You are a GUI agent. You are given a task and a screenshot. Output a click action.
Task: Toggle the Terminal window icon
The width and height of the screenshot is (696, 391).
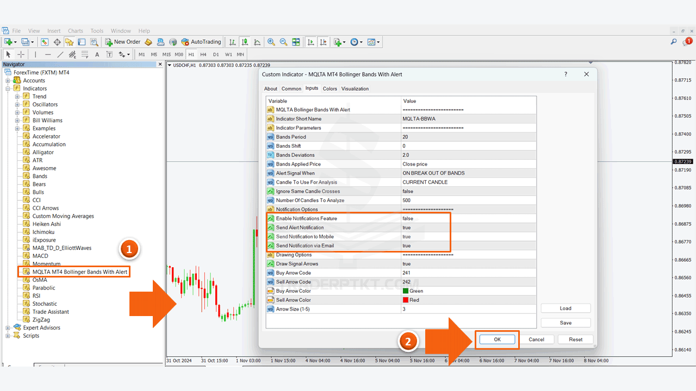pos(82,42)
